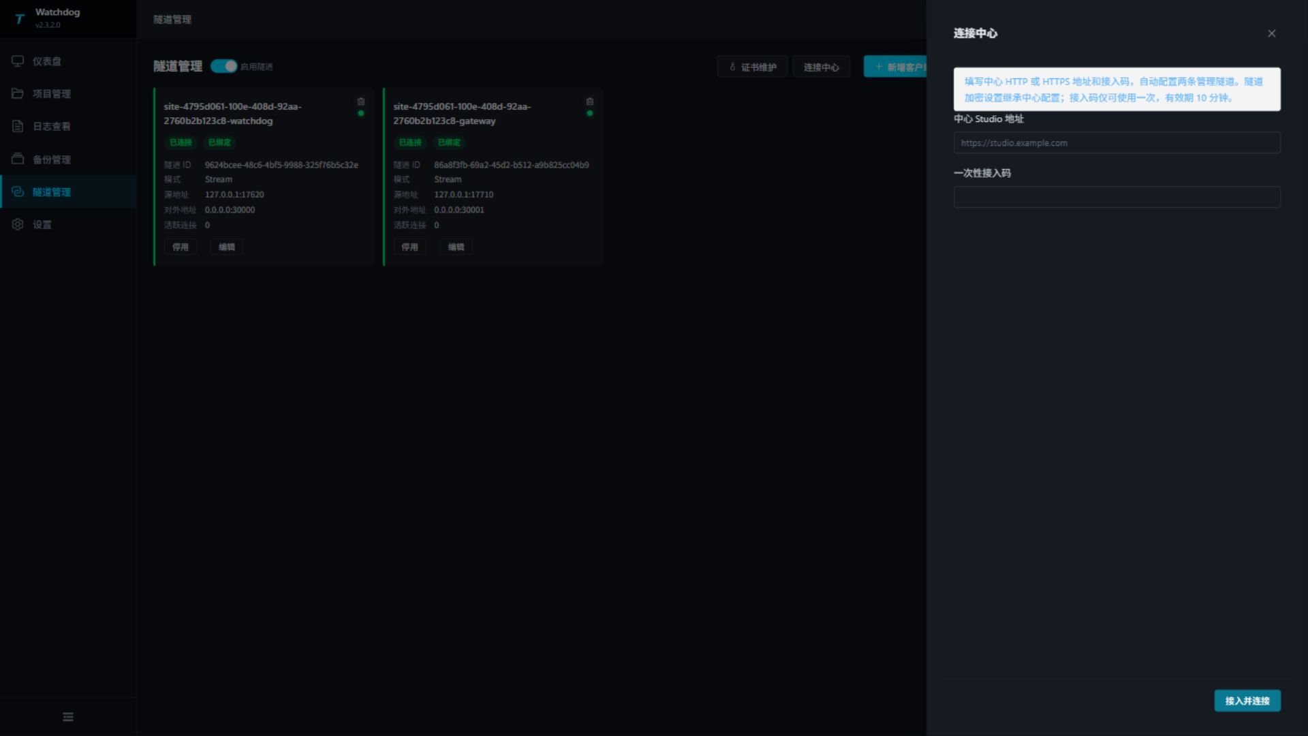Click the 隧道管理 breadcrumb in header
The height and width of the screenshot is (736, 1308).
point(172,19)
